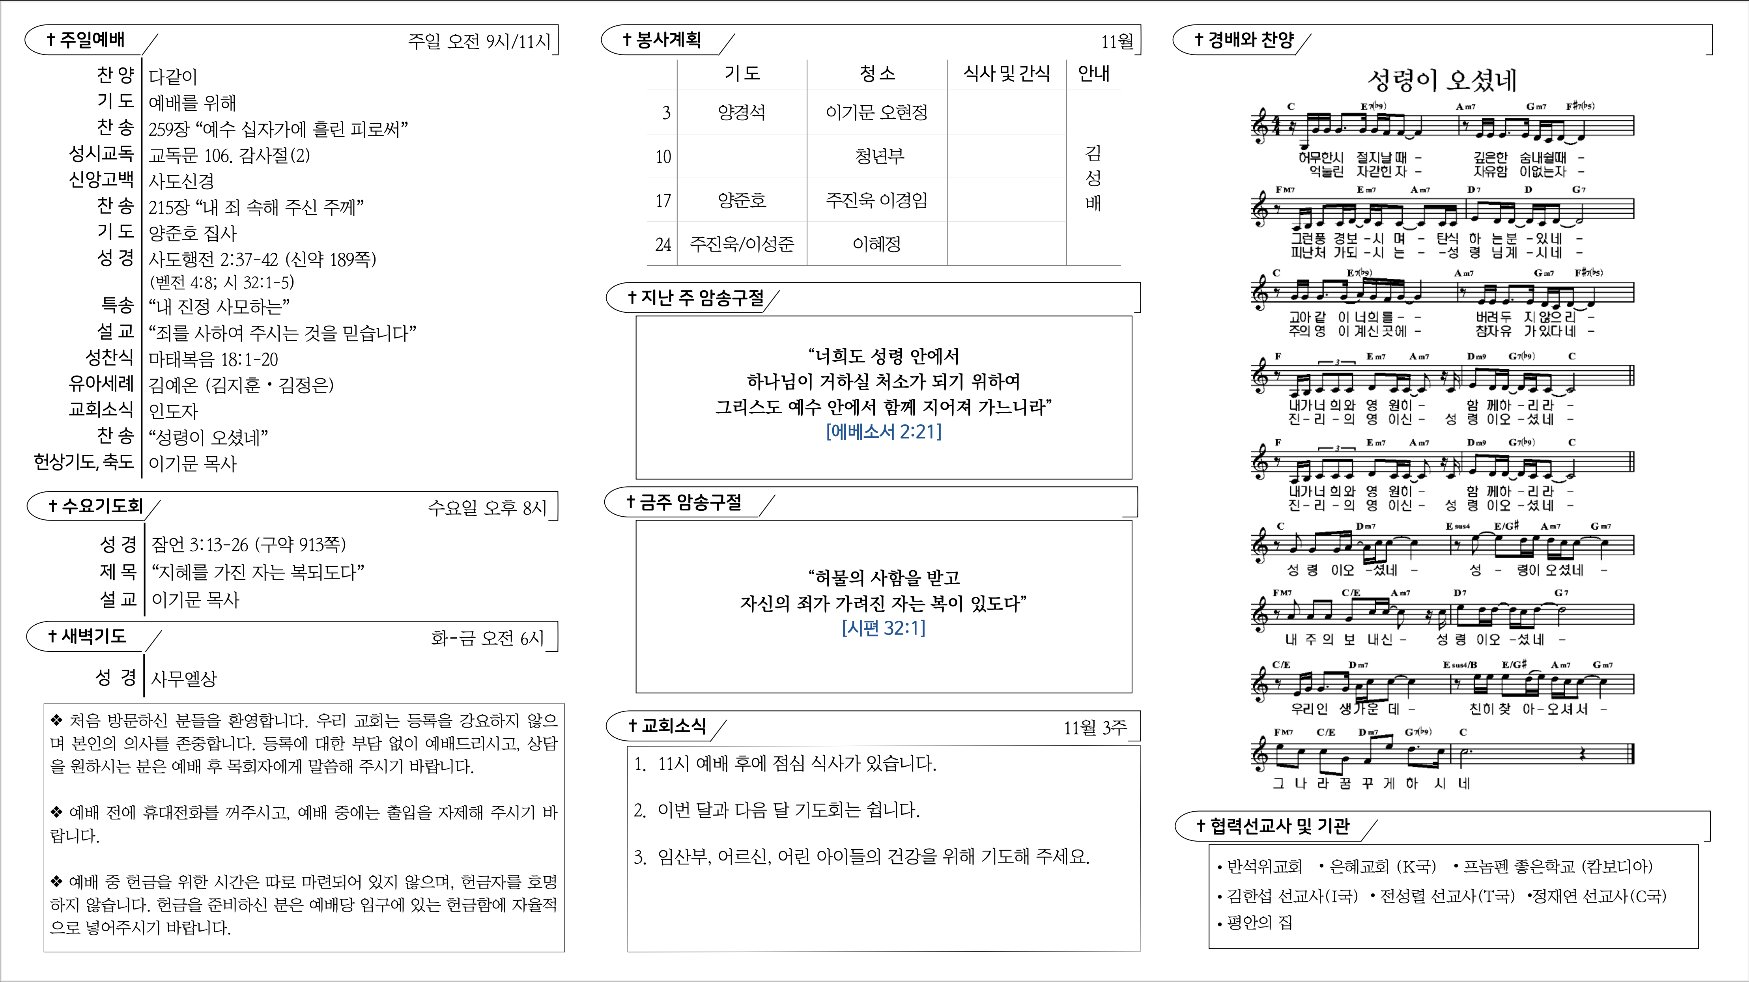Click title '지혜를 가진 자는 복되도다'
This screenshot has height=982, width=1749.
[257, 572]
